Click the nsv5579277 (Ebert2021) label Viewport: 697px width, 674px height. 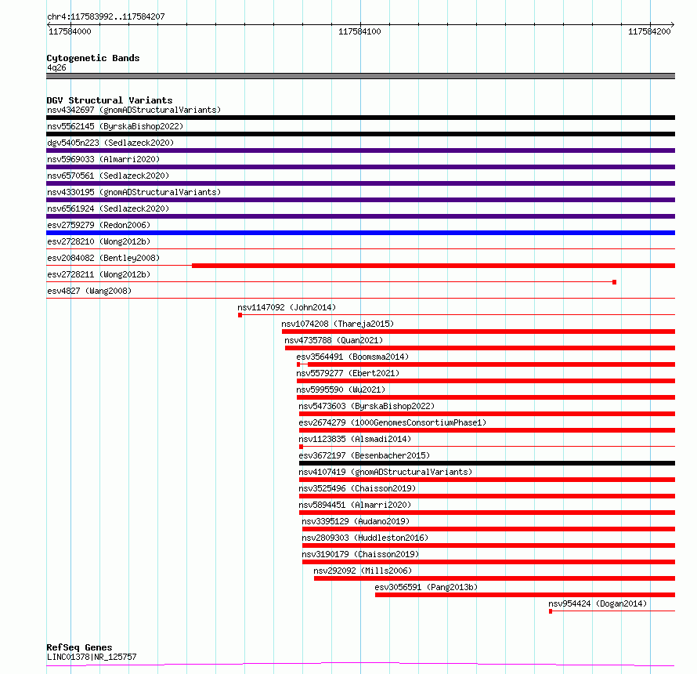pos(348,373)
